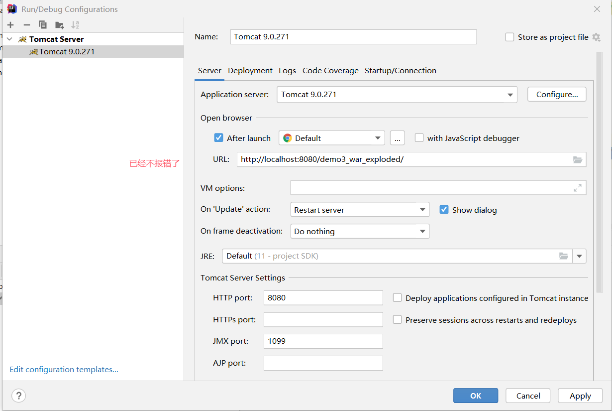Viewport: 612px width, 411px height.
Task: Click the HTTPs port field
Action: [323, 320]
